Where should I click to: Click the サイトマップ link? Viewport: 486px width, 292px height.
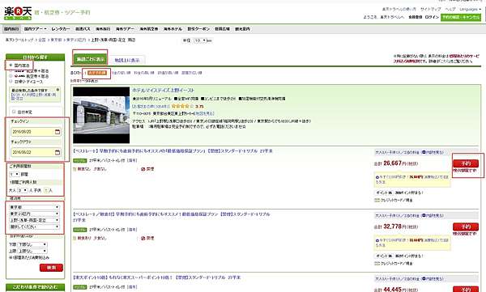coord(431,9)
